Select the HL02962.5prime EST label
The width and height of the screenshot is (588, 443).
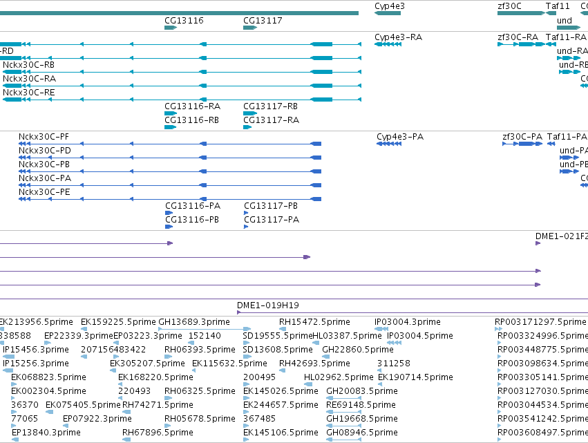(339, 377)
